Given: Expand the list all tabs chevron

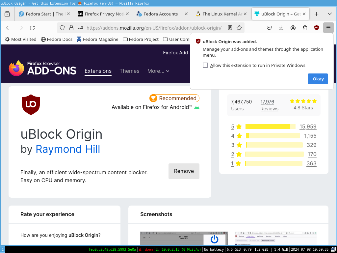Looking at the screenshot, I should pos(329,14).
